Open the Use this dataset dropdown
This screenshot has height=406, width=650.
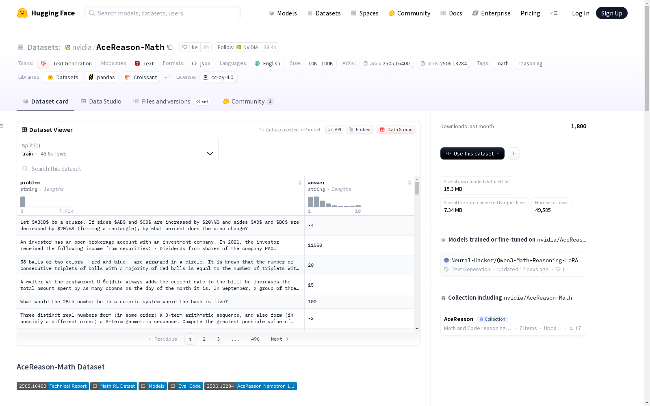coord(472,153)
